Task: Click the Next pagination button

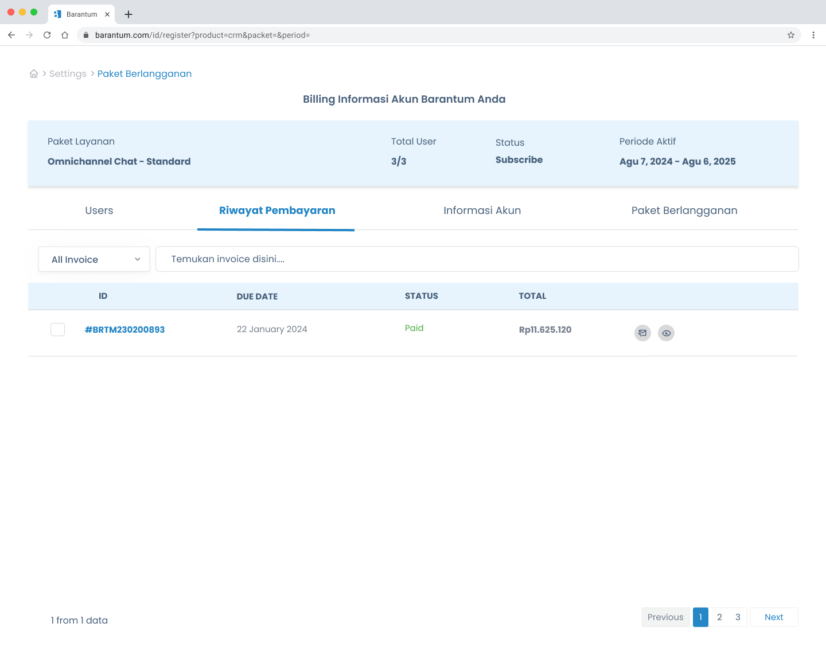Action: [x=774, y=617]
